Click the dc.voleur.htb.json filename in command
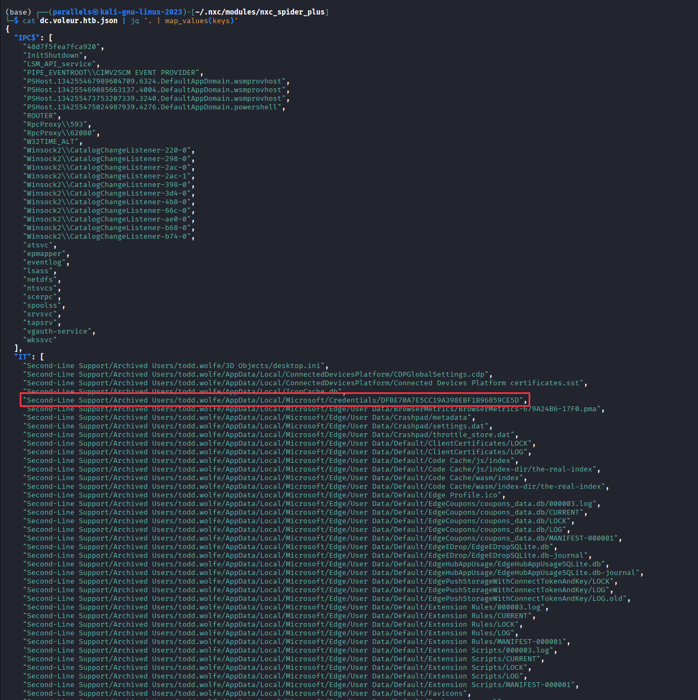The width and height of the screenshot is (698, 700). (x=79, y=21)
